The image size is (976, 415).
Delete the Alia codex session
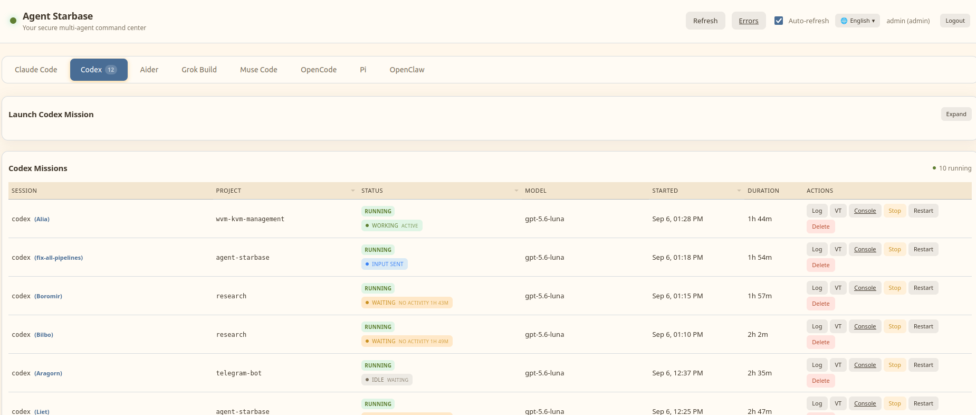(820, 227)
